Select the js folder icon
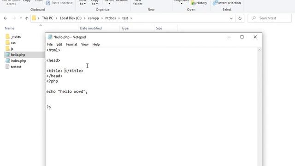The image size is (295, 166). (x=7, y=48)
